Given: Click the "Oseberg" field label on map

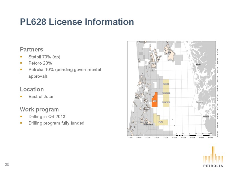Looking at the screenshot, I should [153, 63].
